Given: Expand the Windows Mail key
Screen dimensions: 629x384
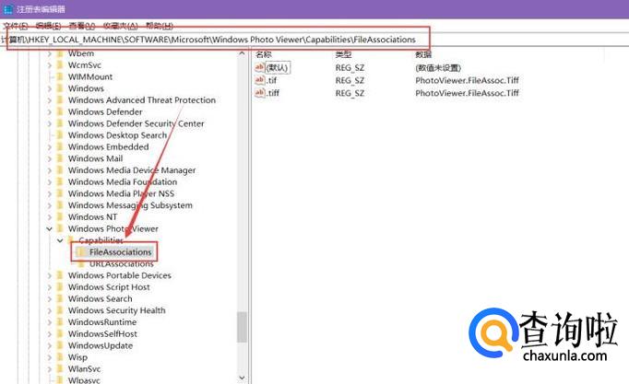Looking at the screenshot, I should tap(49, 159).
